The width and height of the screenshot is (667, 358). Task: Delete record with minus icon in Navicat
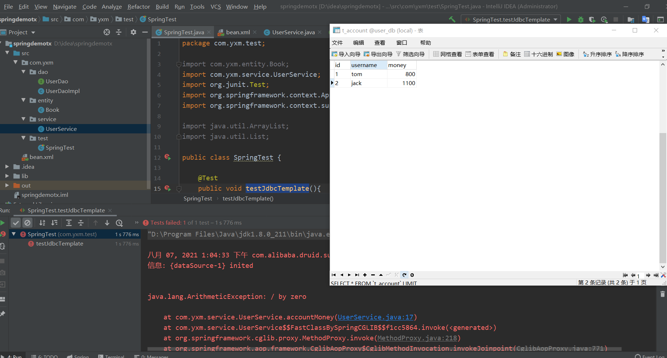point(373,275)
